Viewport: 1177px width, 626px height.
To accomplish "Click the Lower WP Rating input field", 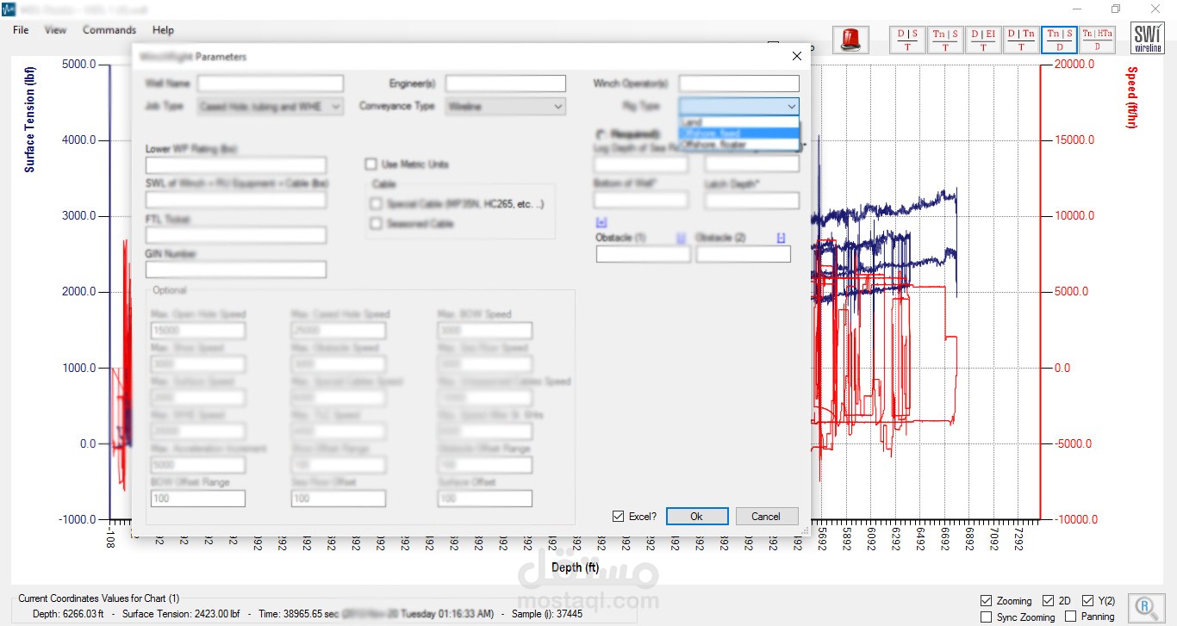I will pyautogui.click(x=236, y=165).
